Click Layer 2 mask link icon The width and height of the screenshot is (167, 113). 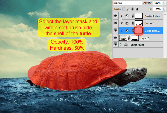[x=129, y=38]
